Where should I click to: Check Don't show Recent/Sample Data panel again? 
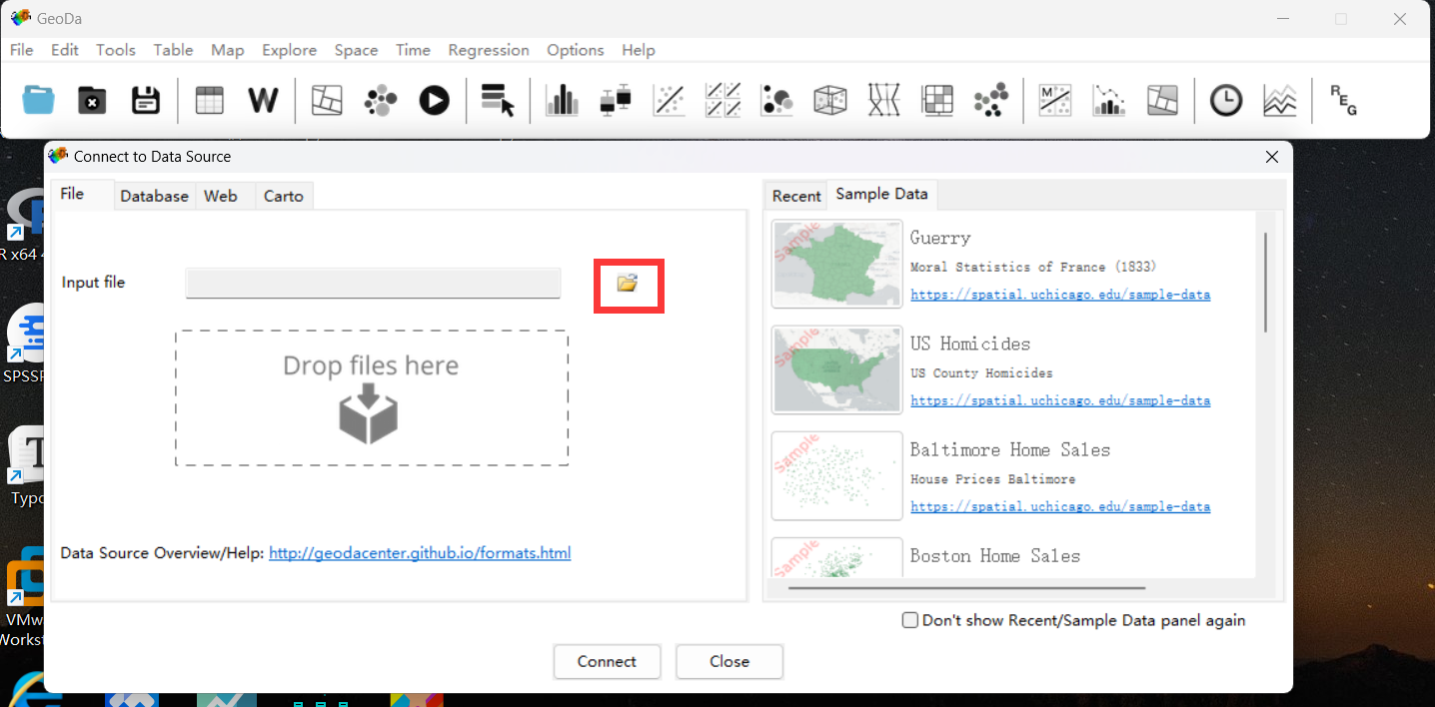910,620
